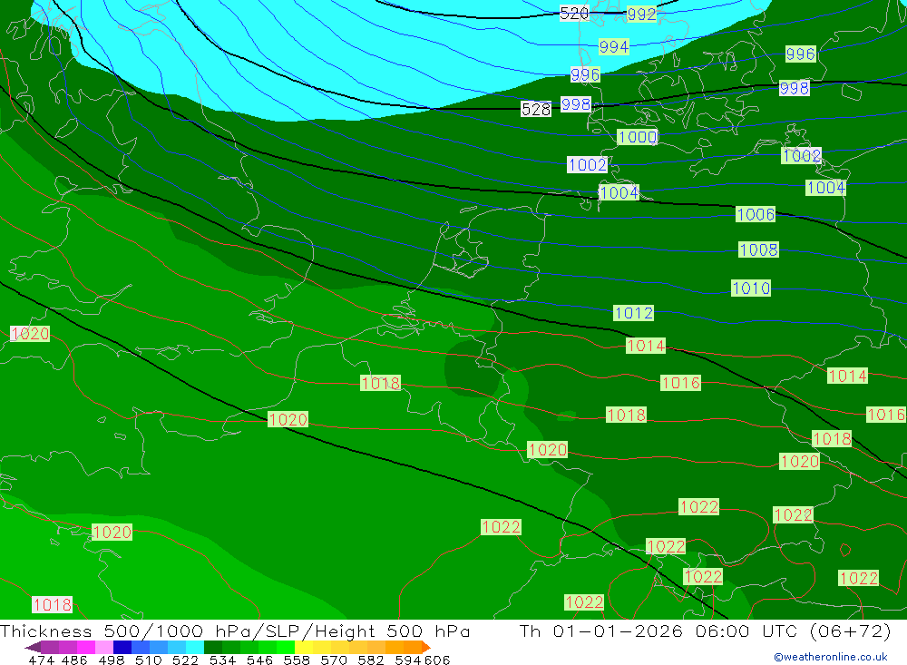Click the left arrow tip of color legend
The image size is (907, 665).
coord(33,647)
